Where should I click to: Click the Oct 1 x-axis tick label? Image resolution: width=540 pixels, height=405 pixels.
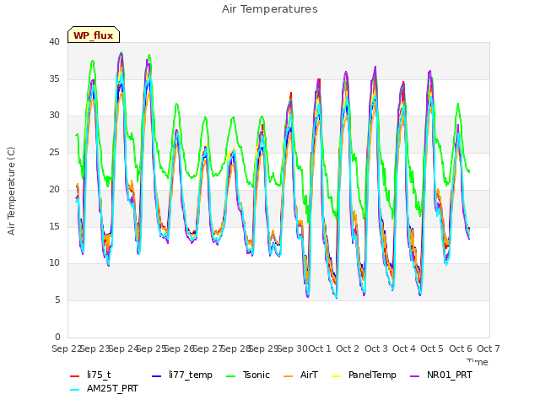coord(319,348)
